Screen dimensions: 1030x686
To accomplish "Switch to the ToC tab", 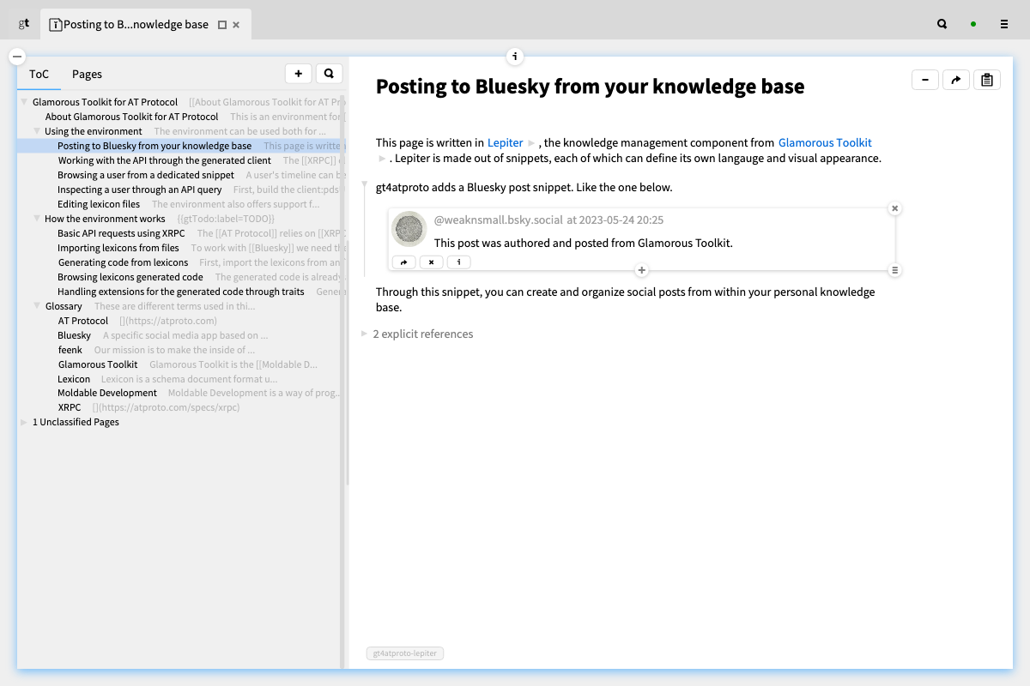I will [39, 75].
